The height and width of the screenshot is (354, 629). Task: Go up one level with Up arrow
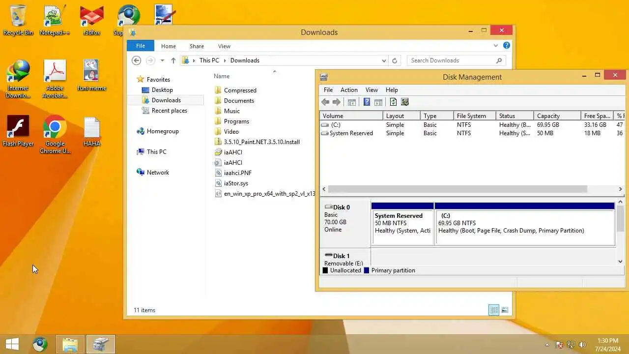pyautogui.click(x=173, y=60)
